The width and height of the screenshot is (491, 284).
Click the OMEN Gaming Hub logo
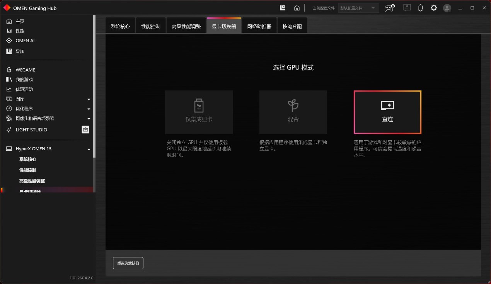click(7, 8)
